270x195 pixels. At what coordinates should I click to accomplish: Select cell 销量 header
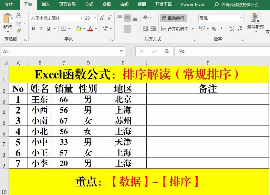(64, 89)
